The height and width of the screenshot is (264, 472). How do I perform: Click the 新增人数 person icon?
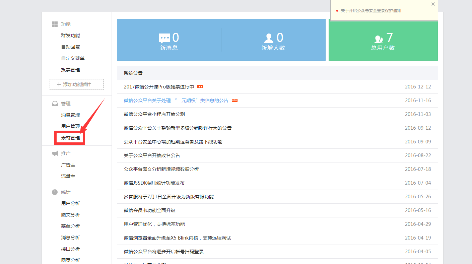tap(269, 38)
